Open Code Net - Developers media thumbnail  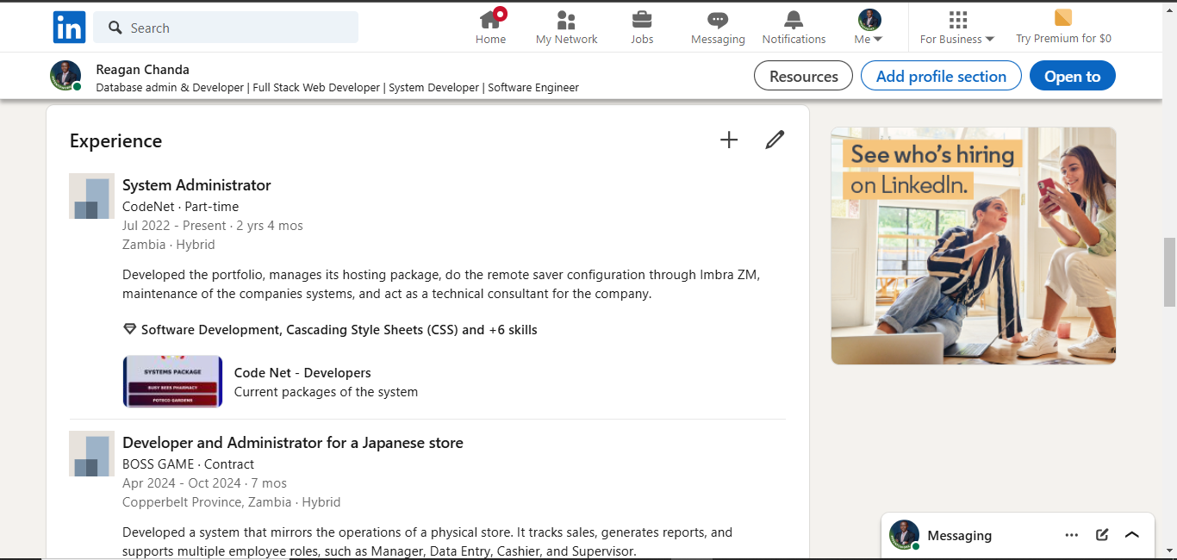[x=172, y=382]
